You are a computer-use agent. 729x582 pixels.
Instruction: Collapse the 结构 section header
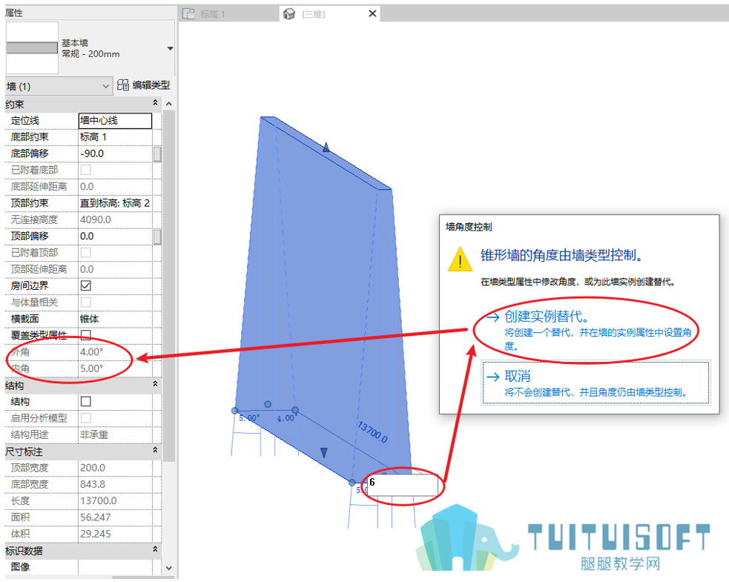click(x=155, y=384)
